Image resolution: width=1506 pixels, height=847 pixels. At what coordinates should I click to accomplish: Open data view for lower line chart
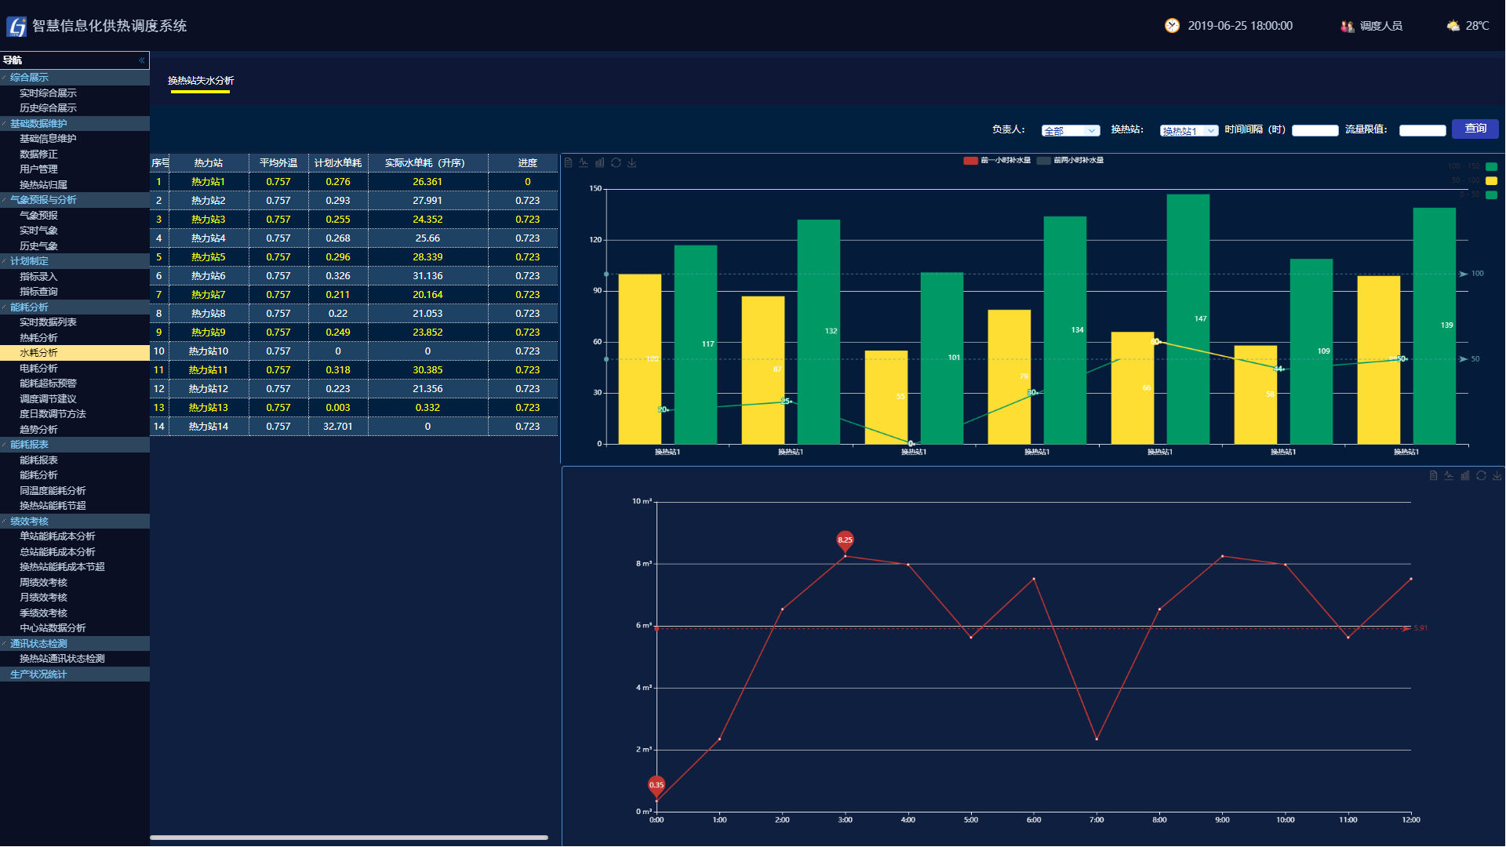[x=1434, y=476]
